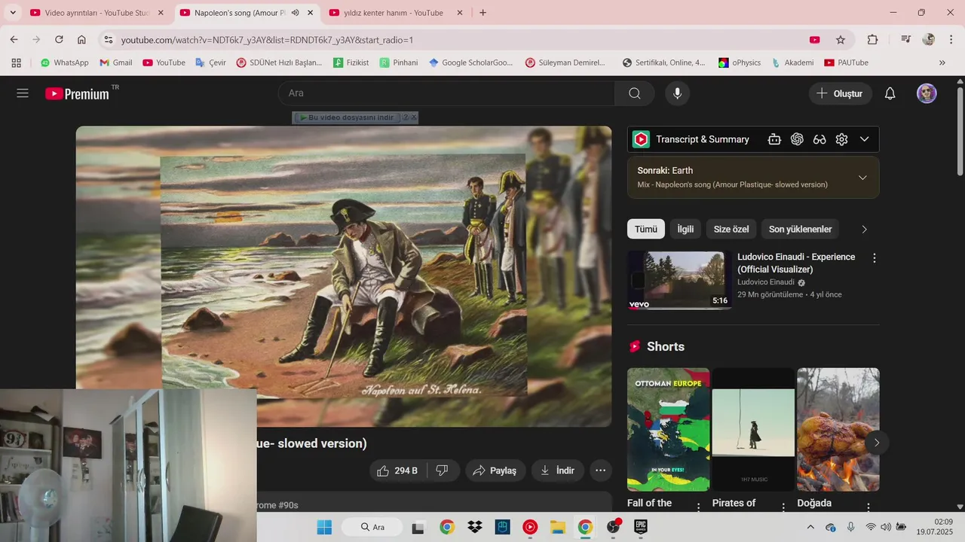Dislike the Napoleon's song video
This screenshot has width=965, height=542.
tap(443, 470)
